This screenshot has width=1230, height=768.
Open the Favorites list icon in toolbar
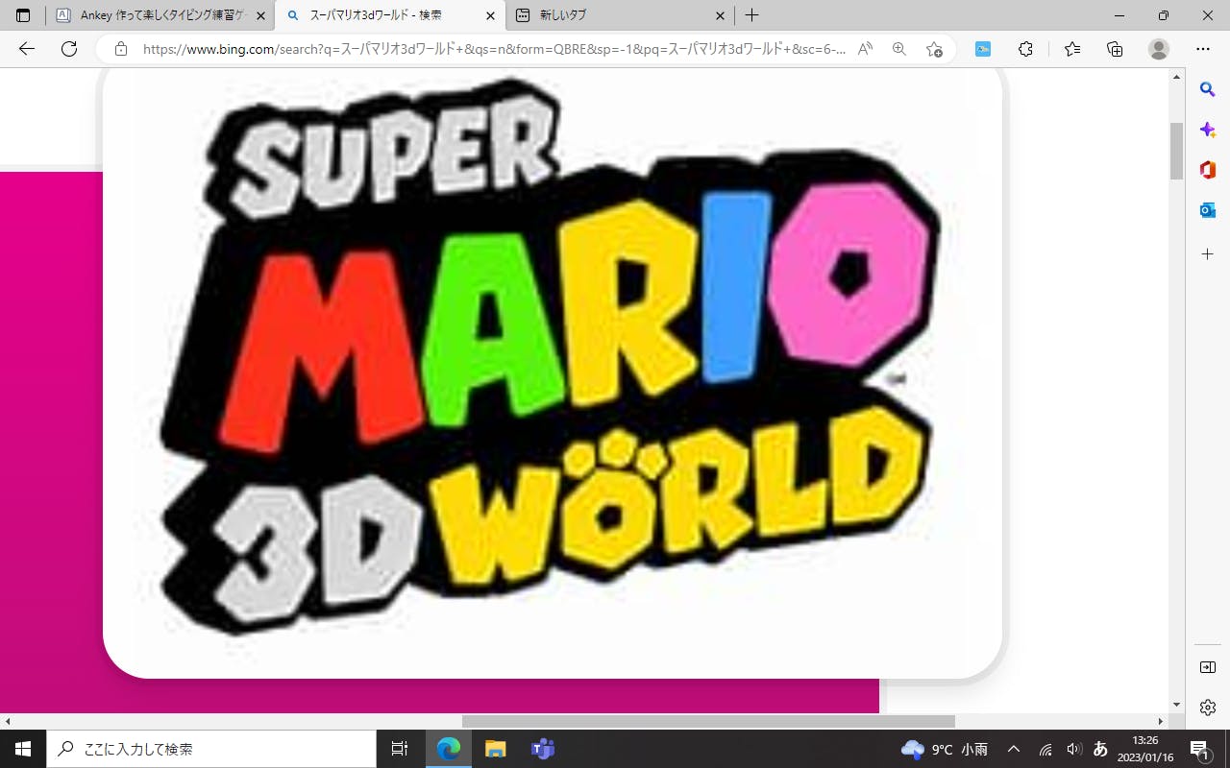click(1072, 49)
